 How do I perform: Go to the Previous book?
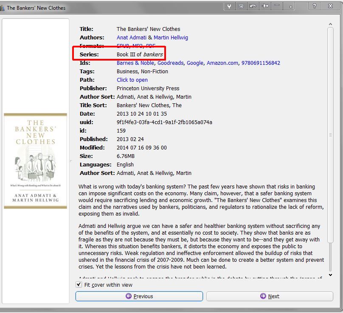click(x=139, y=296)
